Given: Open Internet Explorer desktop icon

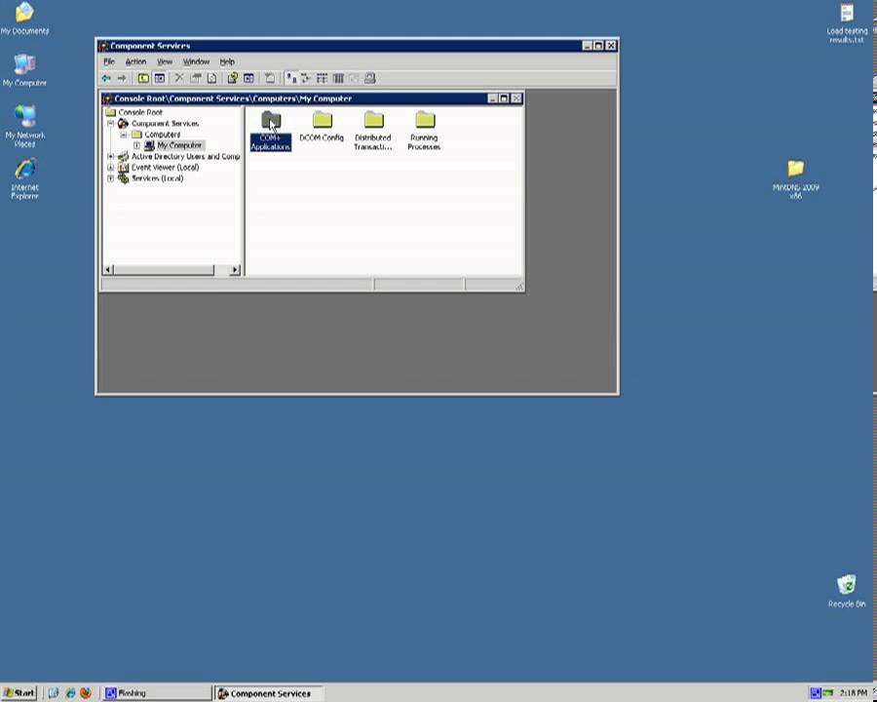Looking at the screenshot, I should (x=24, y=179).
